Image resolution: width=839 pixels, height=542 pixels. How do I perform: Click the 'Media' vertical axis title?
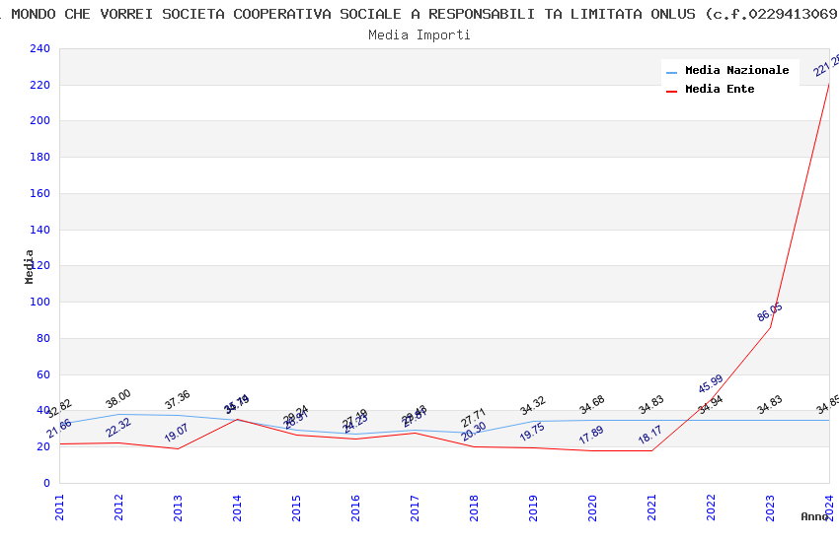29,266
